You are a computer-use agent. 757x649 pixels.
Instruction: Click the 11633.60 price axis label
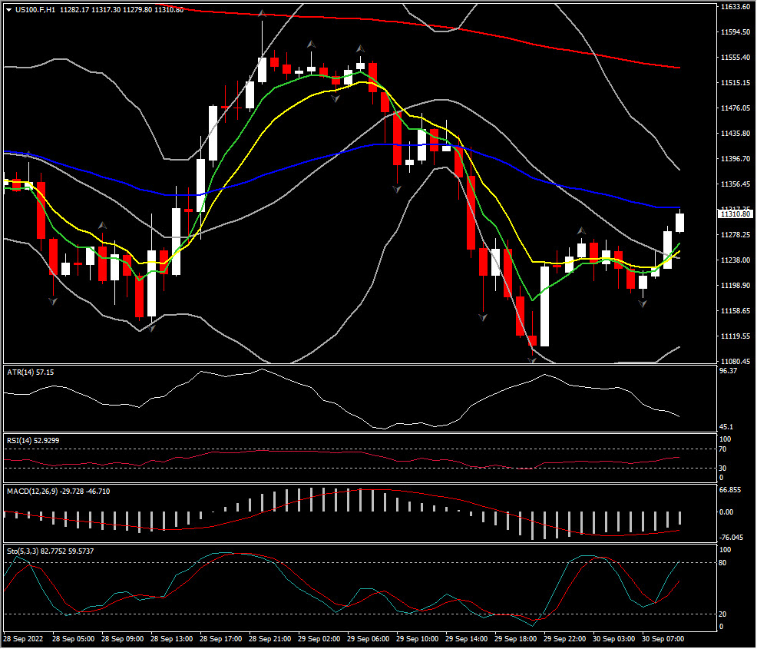coord(735,7)
